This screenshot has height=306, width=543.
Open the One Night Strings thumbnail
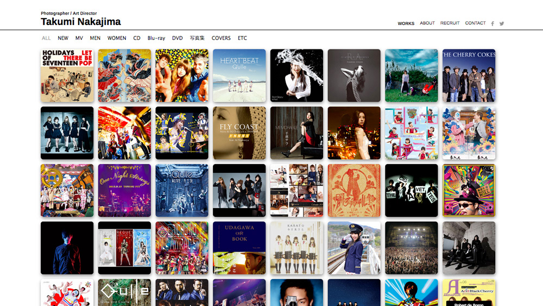[125, 191]
